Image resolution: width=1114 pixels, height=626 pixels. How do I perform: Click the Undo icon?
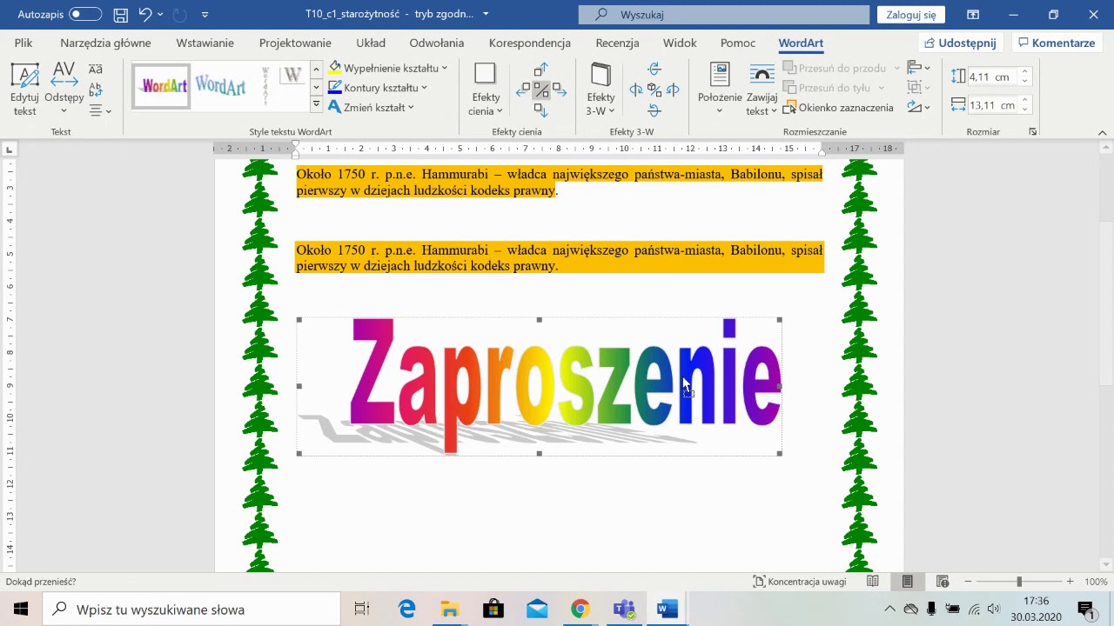(145, 15)
